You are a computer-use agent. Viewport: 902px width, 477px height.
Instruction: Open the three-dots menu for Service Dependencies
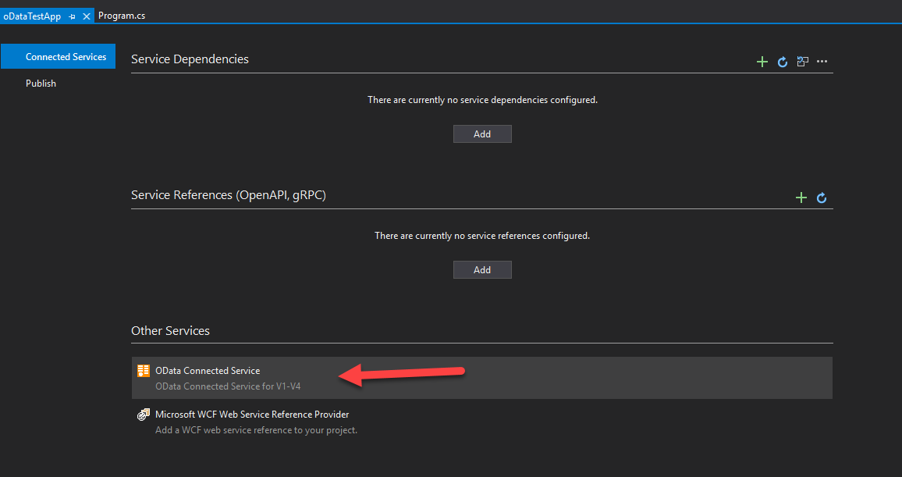(x=822, y=62)
